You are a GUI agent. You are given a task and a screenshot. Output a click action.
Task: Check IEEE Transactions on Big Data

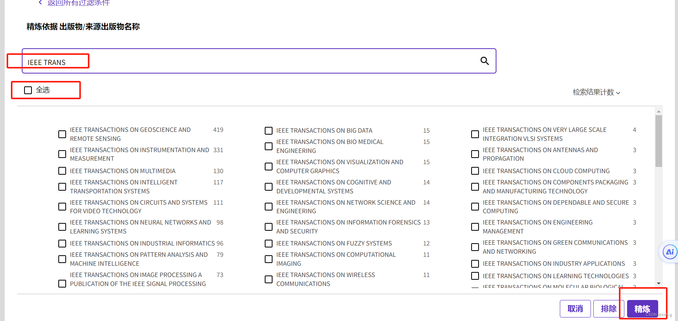269,131
